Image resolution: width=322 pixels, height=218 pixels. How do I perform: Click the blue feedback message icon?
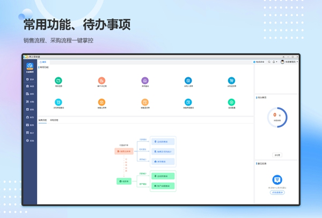tap(277, 180)
